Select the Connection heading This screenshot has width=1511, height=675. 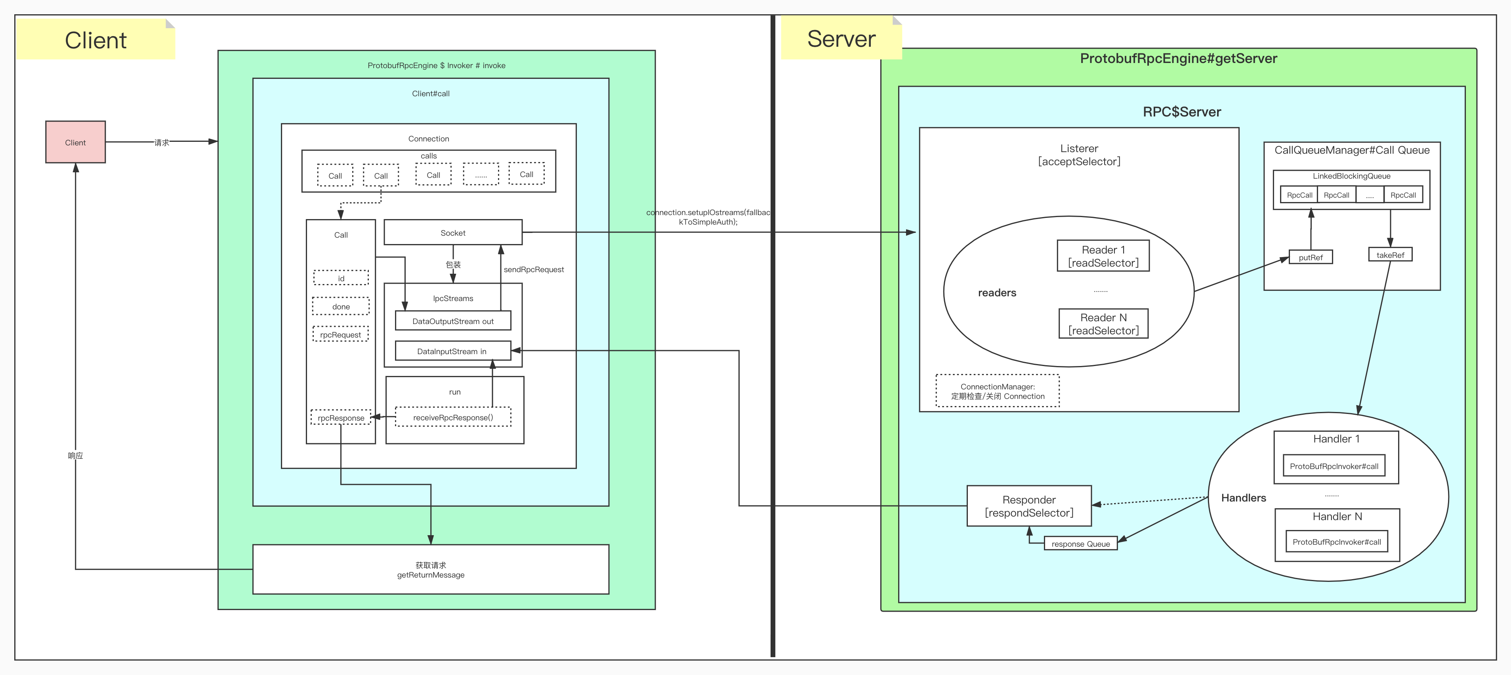click(429, 139)
